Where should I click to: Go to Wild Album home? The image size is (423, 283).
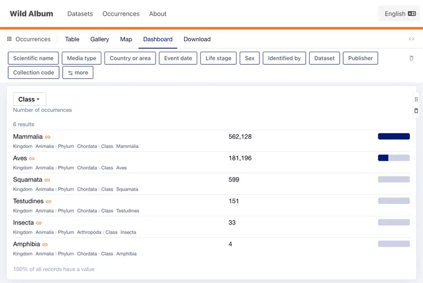pyautogui.click(x=32, y=14)
